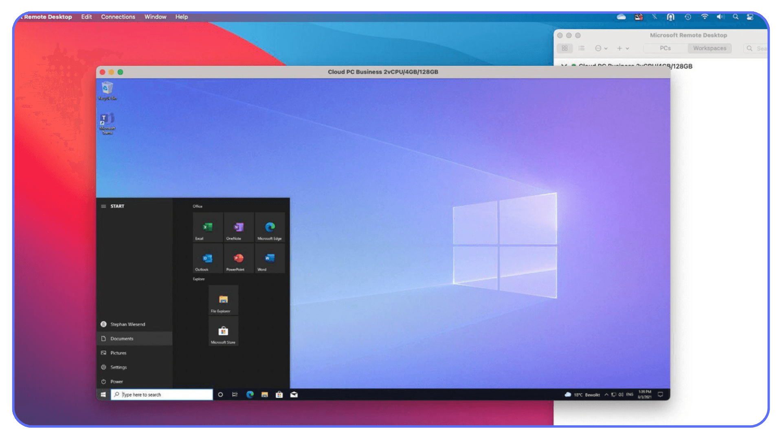Screen dimensions: 782x439
Task: Open File Explorer tile under Explore
Action: click(x=223, y=300)
